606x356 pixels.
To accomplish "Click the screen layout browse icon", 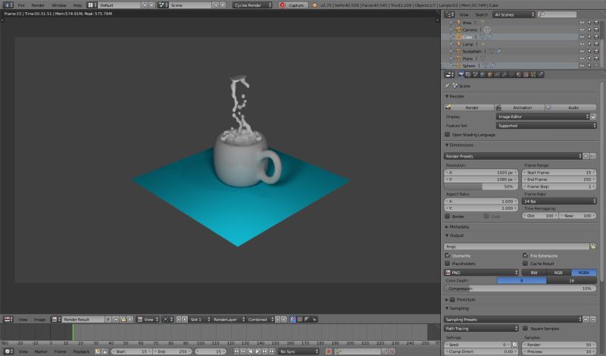I will [x=92, y=5].
